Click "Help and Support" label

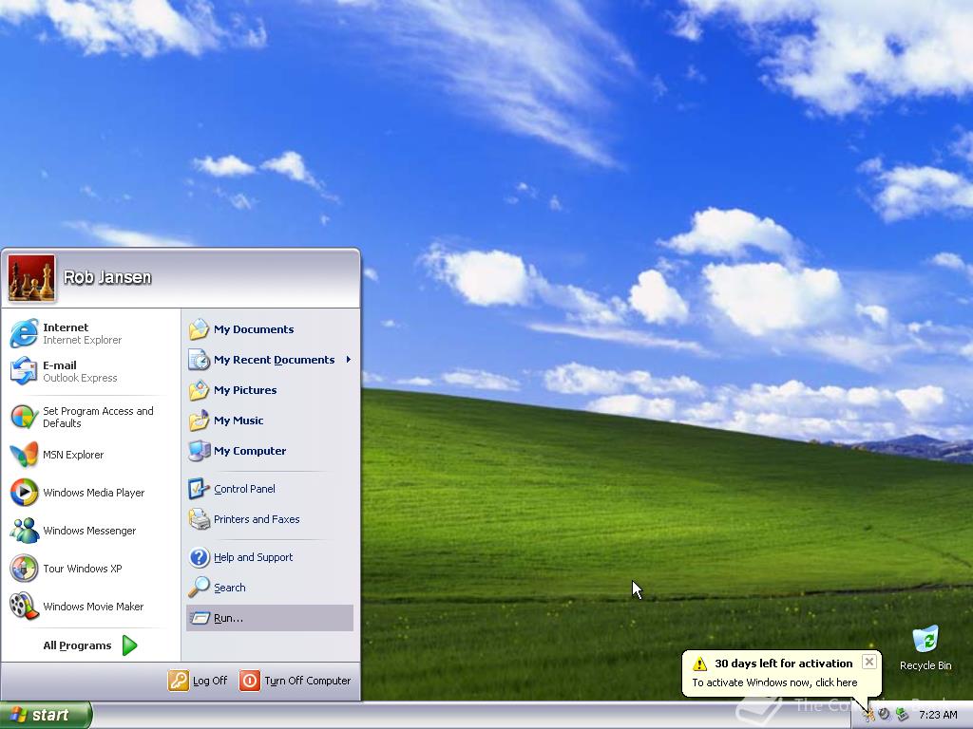click(x=253, y=557)
